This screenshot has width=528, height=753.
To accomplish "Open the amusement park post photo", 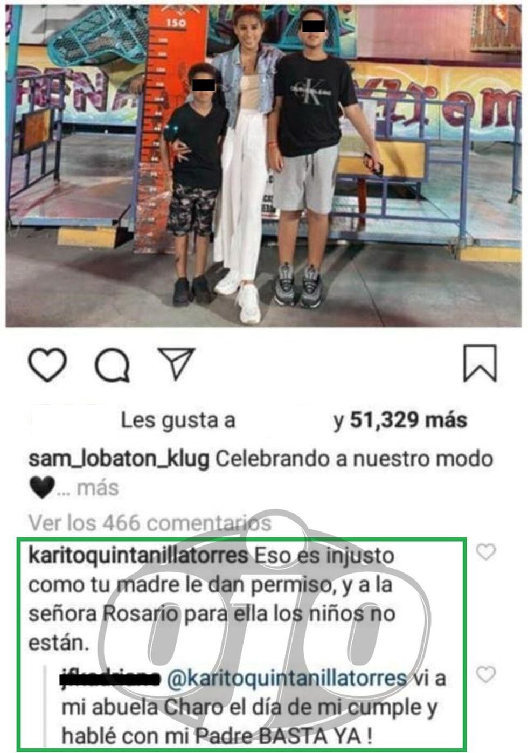I will (x=263, y=165).
